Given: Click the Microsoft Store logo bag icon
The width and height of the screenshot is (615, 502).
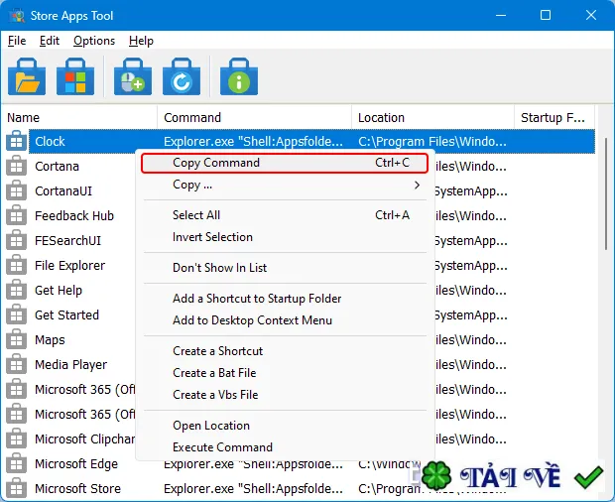Looking at the screenshot, I should click(75, 76).
